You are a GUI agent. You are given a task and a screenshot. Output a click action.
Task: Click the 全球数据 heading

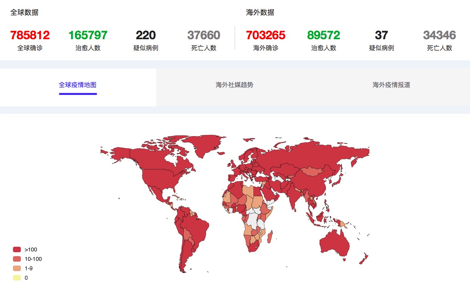pos(24,12)
